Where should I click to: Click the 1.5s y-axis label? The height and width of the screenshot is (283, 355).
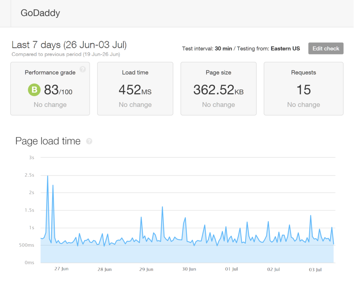click(29, 210)
